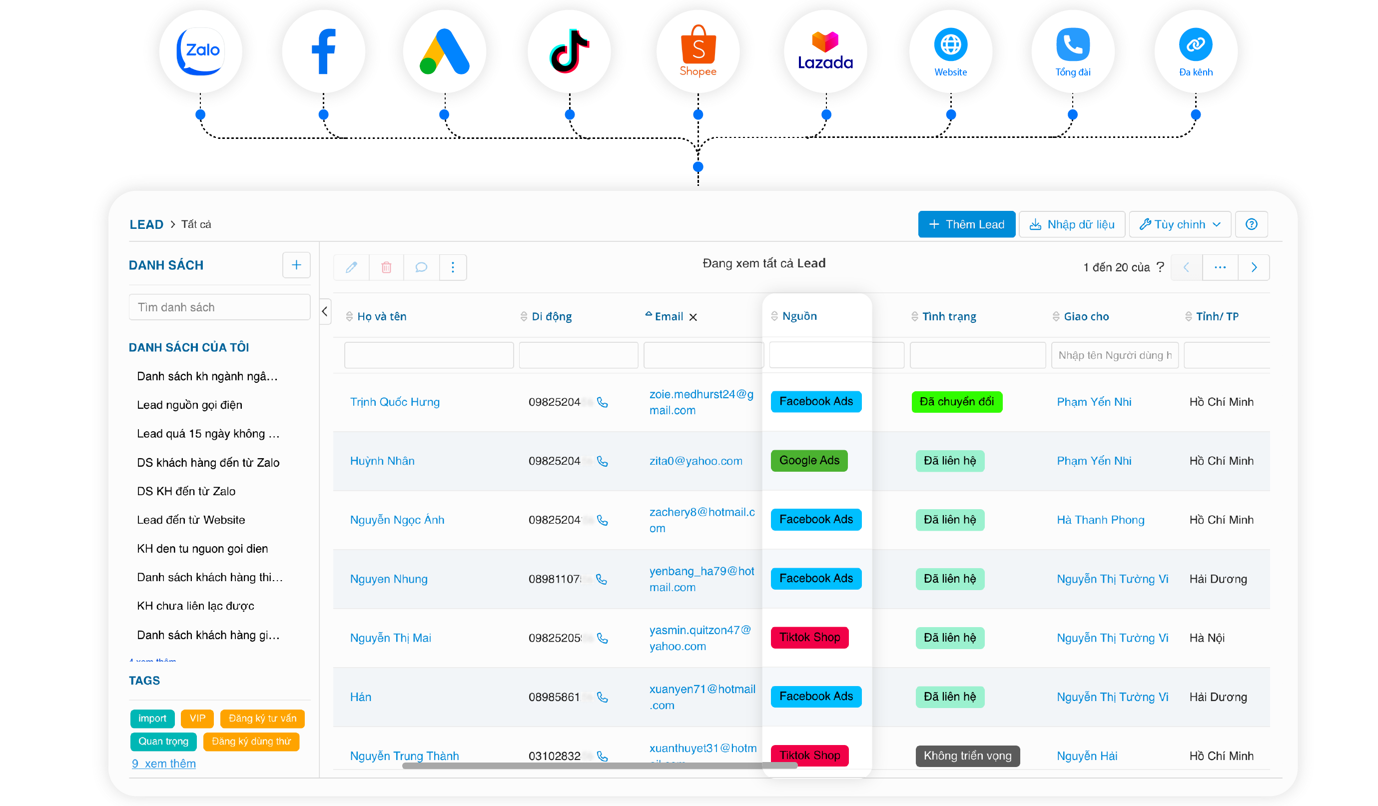Call Nguyễn Thị Mai via phone icon
This screenshot has width=1378, height=806.
point(602,638)
